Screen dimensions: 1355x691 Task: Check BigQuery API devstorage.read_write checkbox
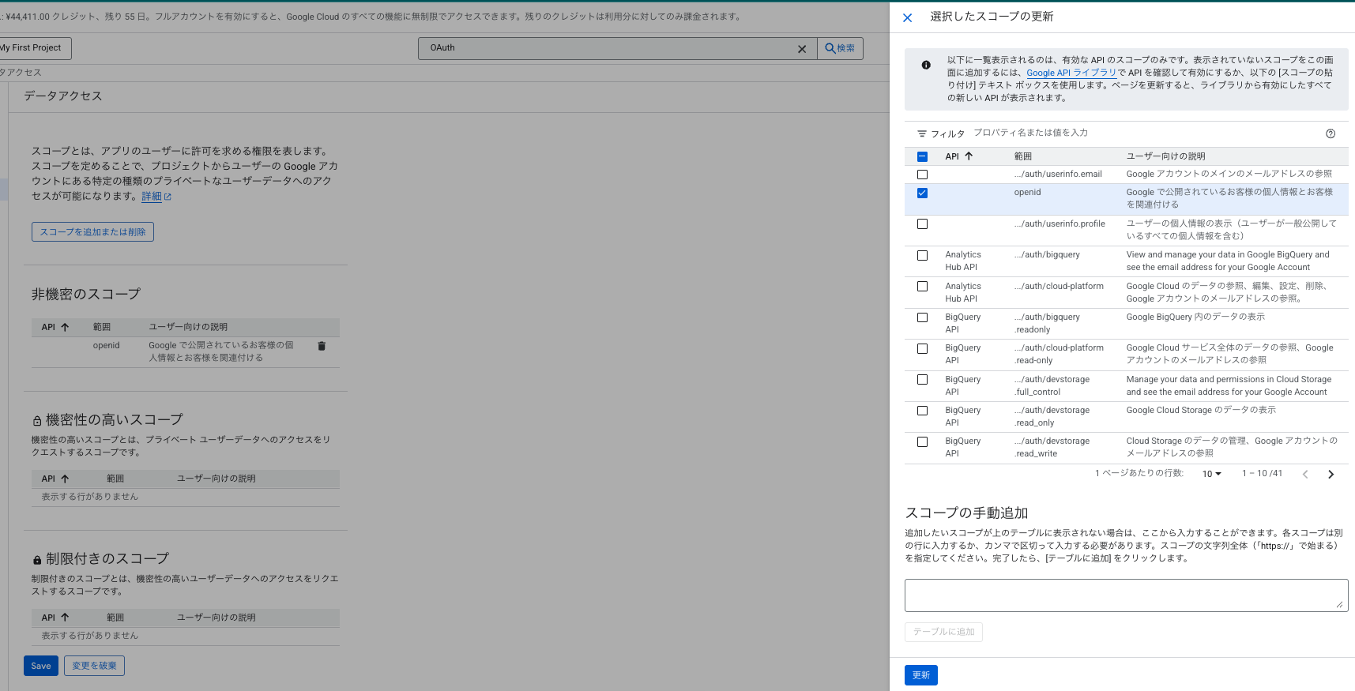922,441
